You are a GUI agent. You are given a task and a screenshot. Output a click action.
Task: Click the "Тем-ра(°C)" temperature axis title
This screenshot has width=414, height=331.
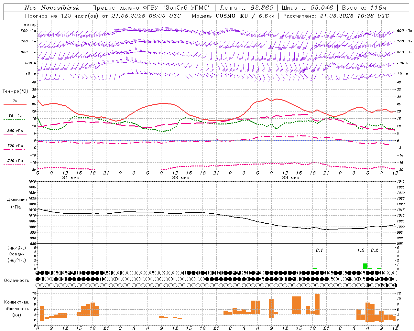(15, 91)
